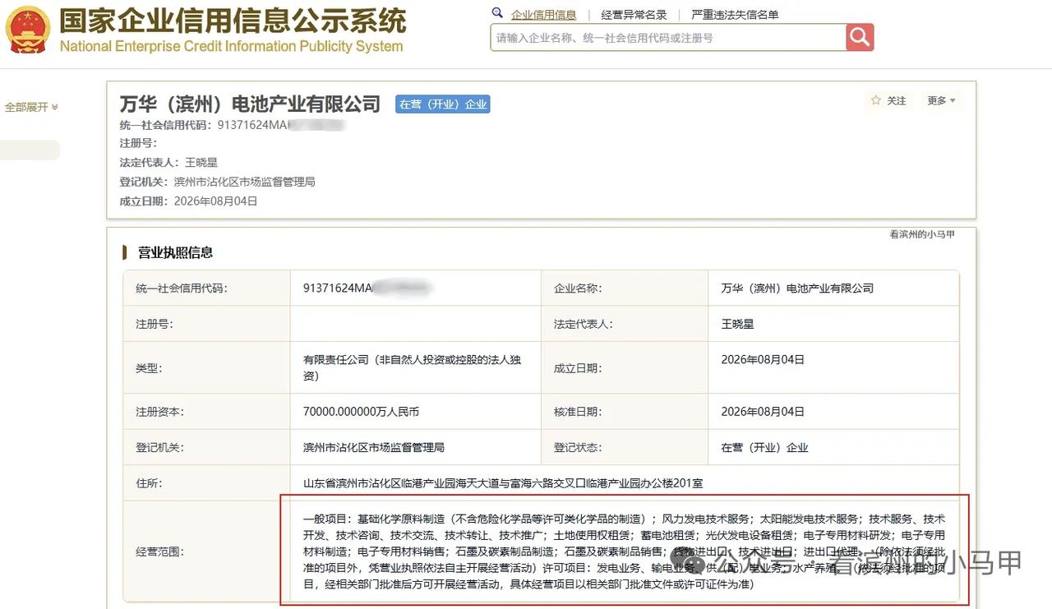
Task: Click the national emblem logo
Action: (28, 30)
